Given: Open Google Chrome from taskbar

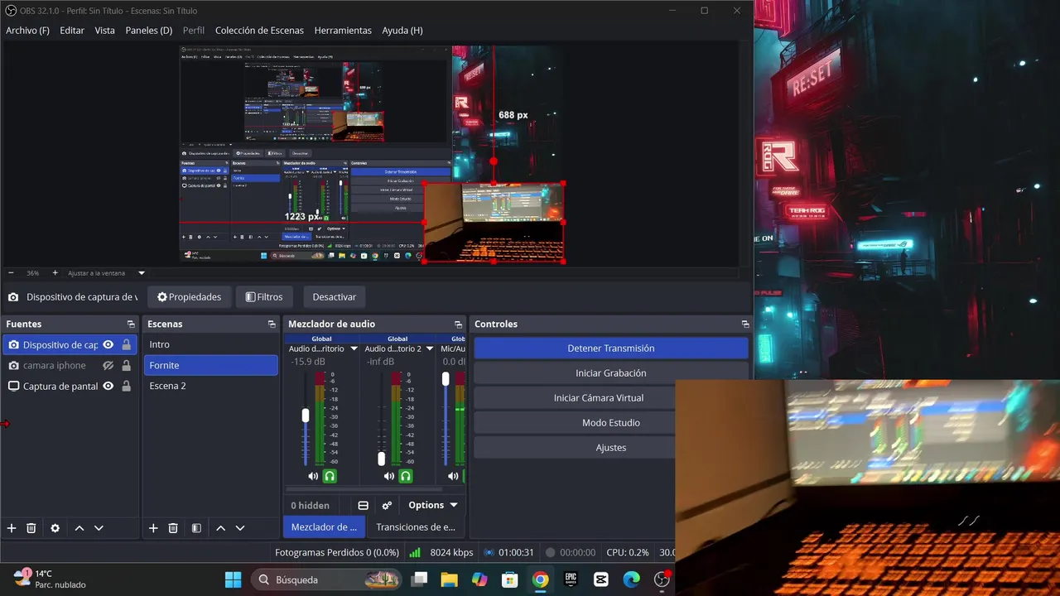Looking at the screenshot, I should (541, 579).
